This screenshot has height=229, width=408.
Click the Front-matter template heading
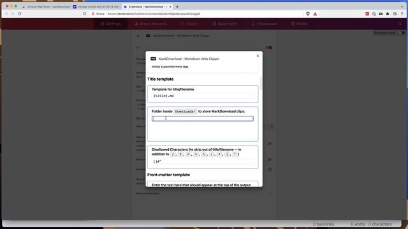click(x=168, y=175)
